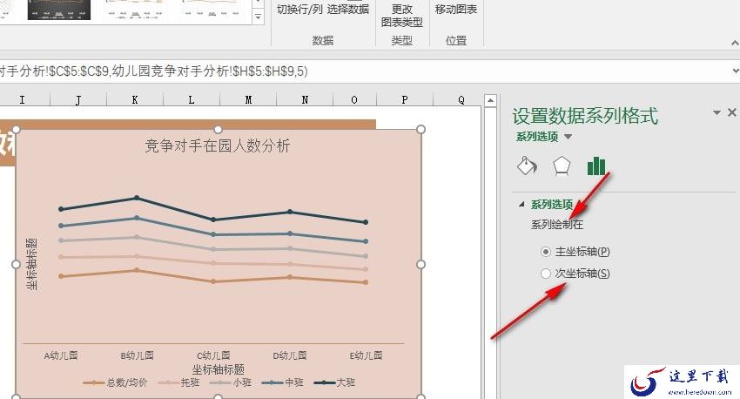
Task: Collapse the ribbon with the arrow
Action: click(735, 43)
